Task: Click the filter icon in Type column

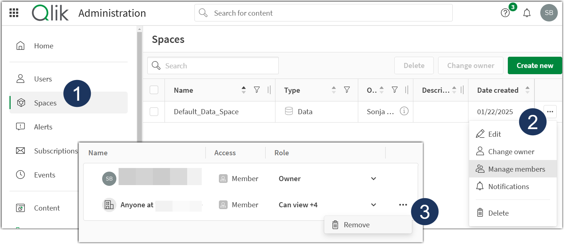Action: coord(347,90)
